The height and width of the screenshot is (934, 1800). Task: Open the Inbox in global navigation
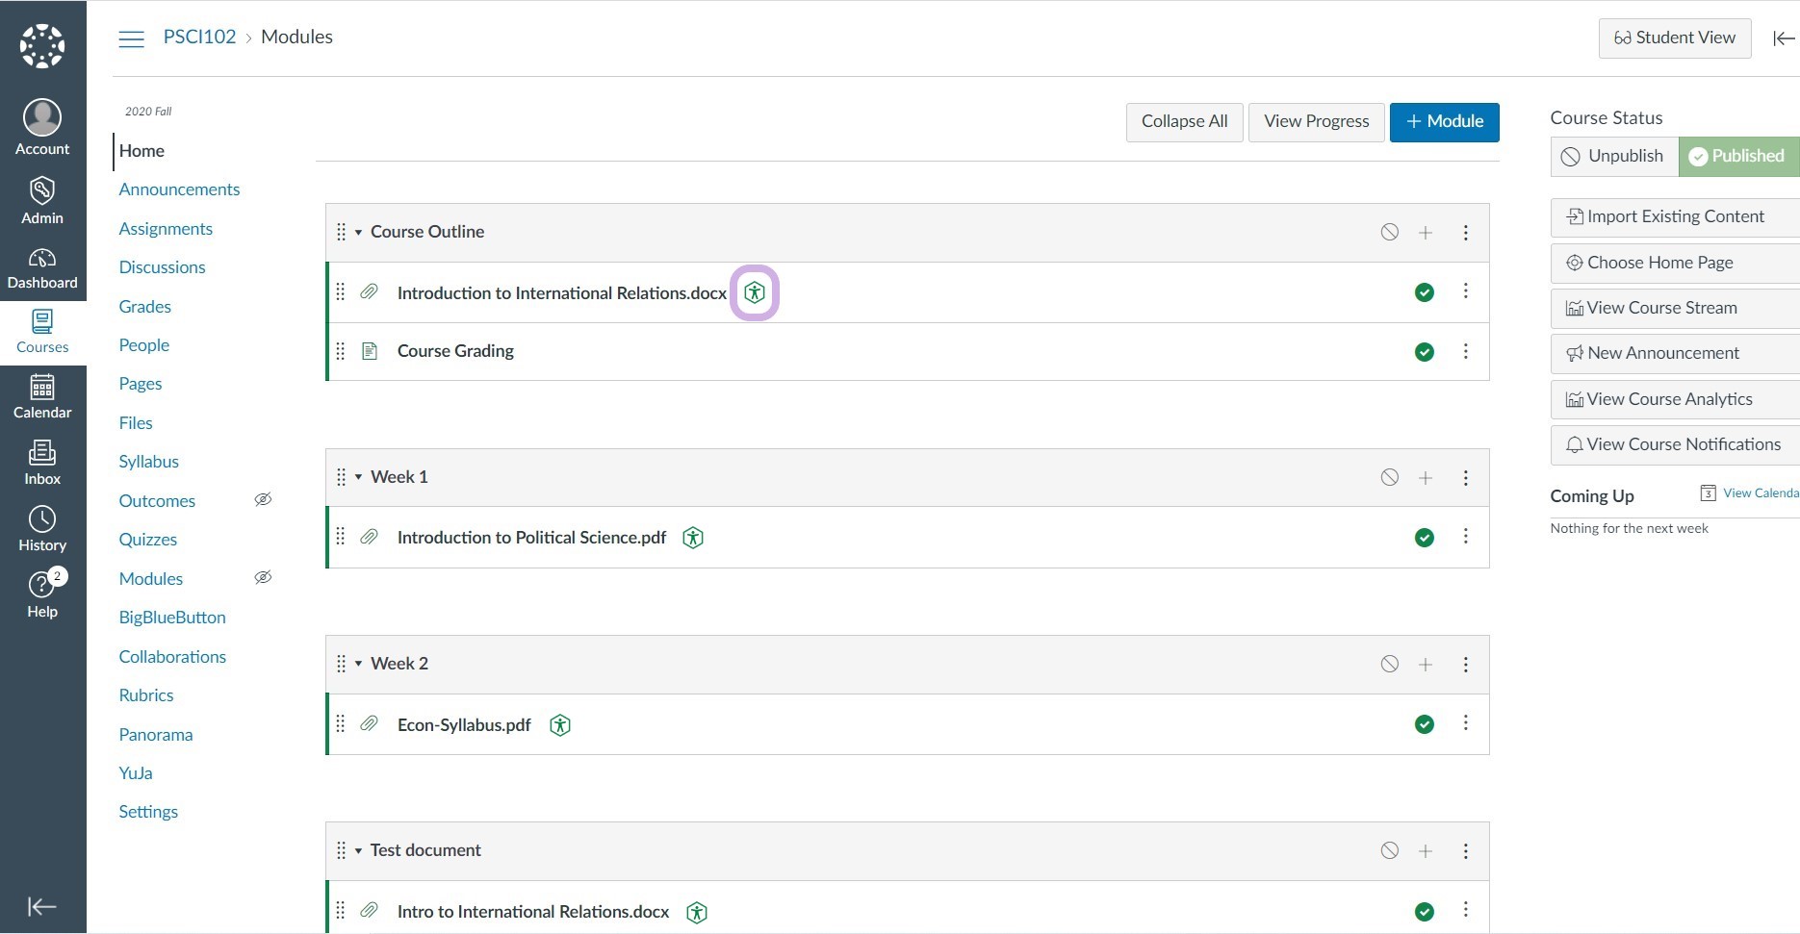click(x=42, y=463)
